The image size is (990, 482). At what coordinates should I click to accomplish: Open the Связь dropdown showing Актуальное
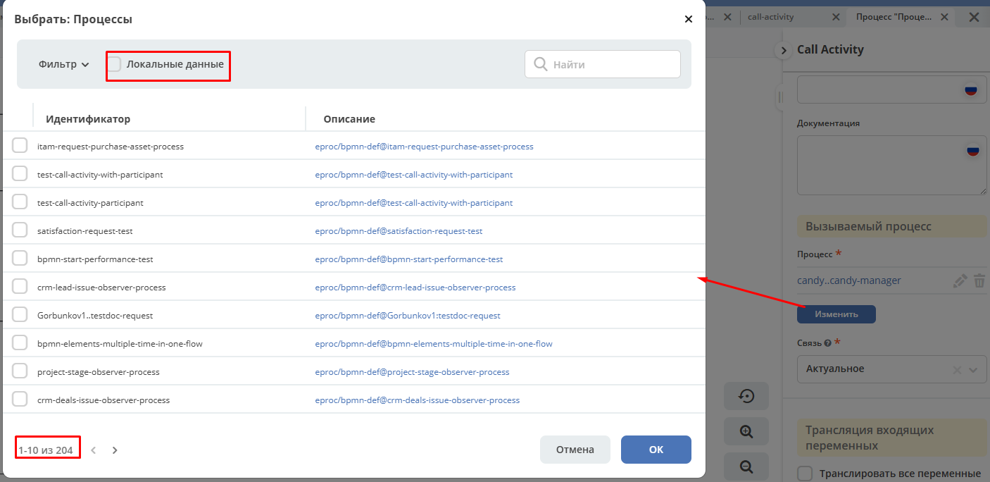coord(892,369)
